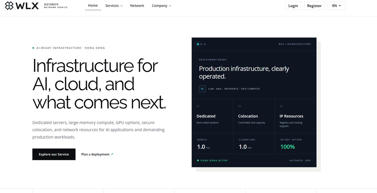Click Explore our Service button
Viewport: 377px width, 193px height.
point(54,154)
